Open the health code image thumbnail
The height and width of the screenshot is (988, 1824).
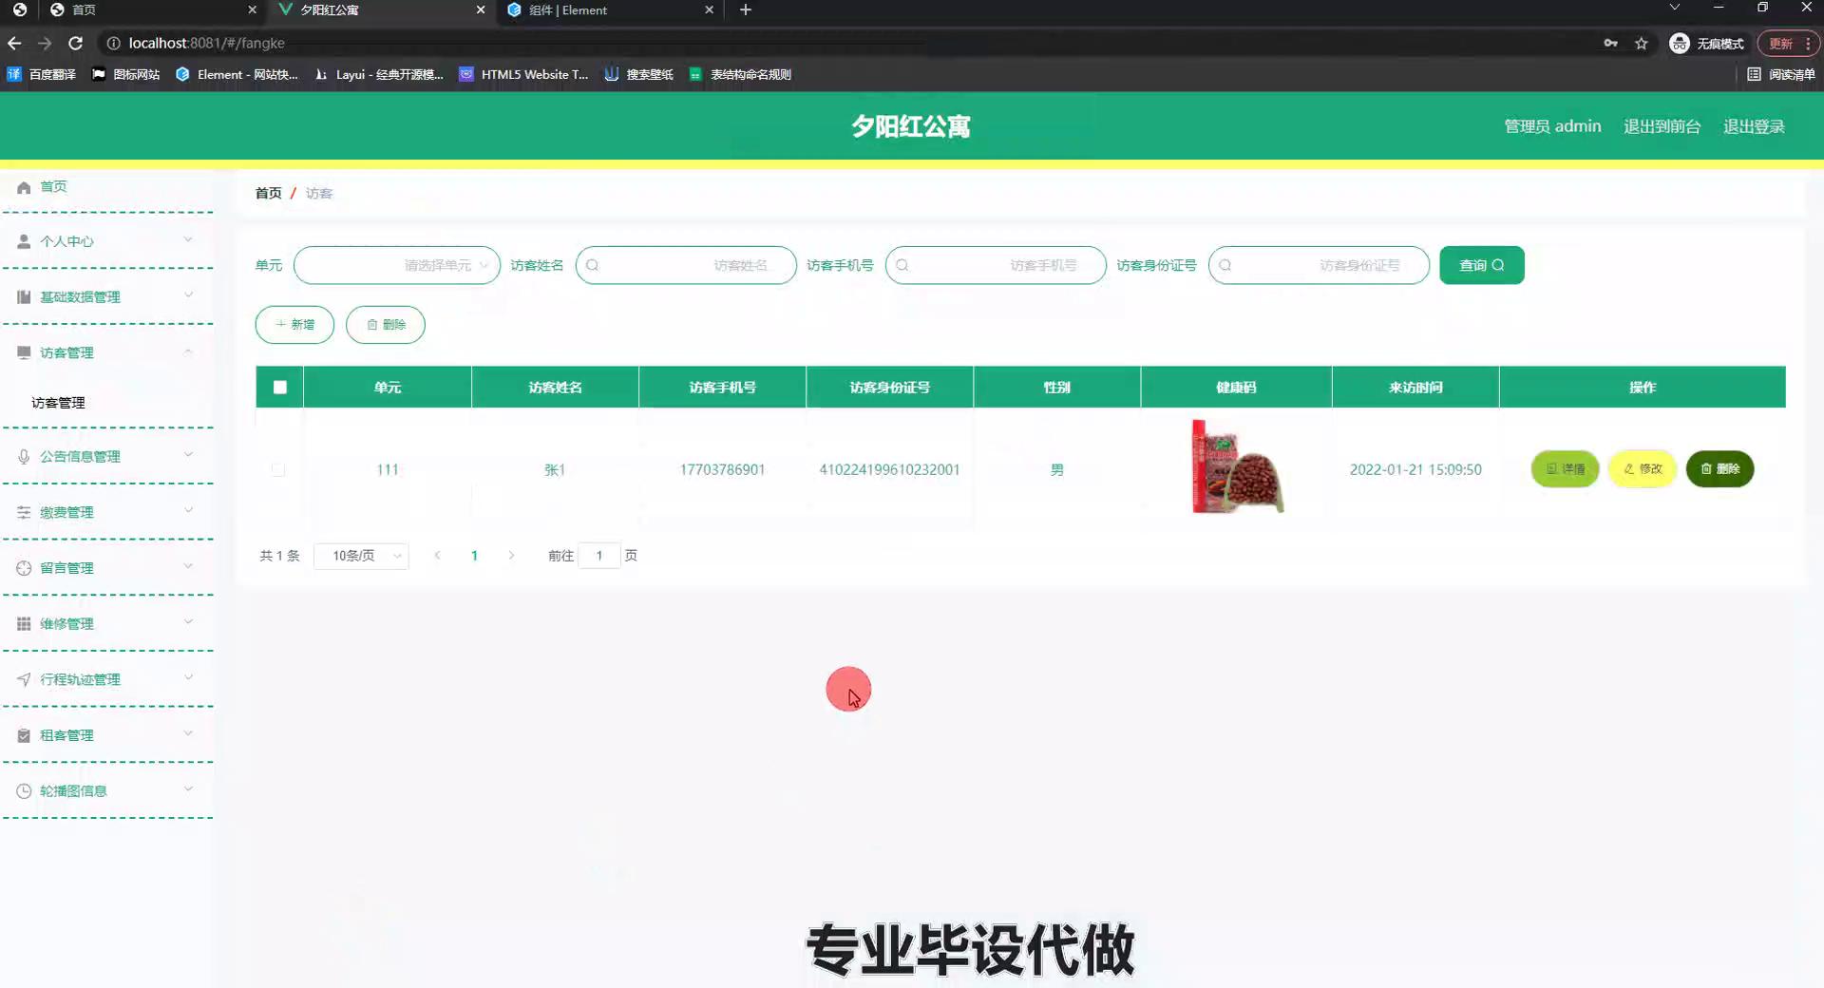pos(1236,467)
